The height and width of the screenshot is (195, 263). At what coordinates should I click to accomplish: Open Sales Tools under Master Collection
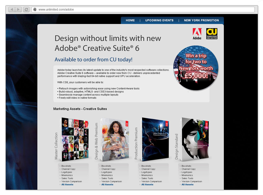(x=67, y=178)
